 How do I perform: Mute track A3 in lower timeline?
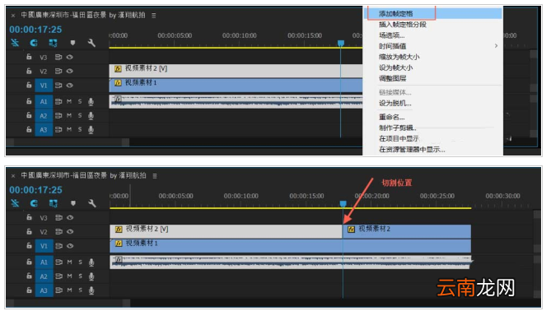tap(69, 290)
